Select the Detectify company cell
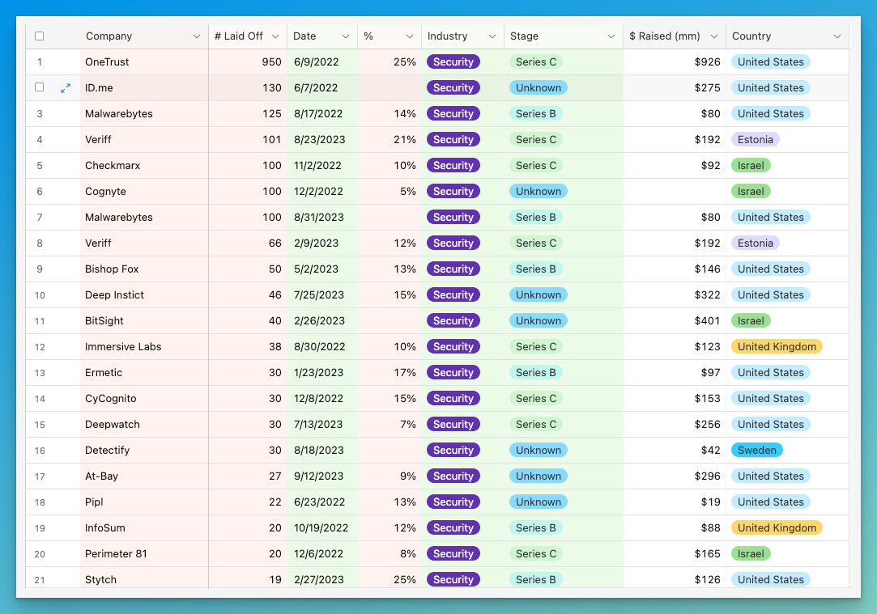The height and width of the screenshot is (614, 877). (x=144, y=451)
